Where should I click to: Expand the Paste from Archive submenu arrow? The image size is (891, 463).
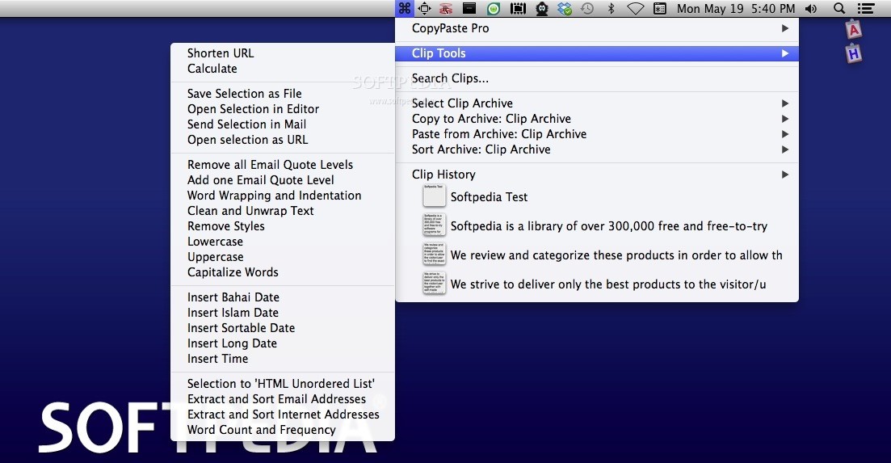tap(784, 134)
